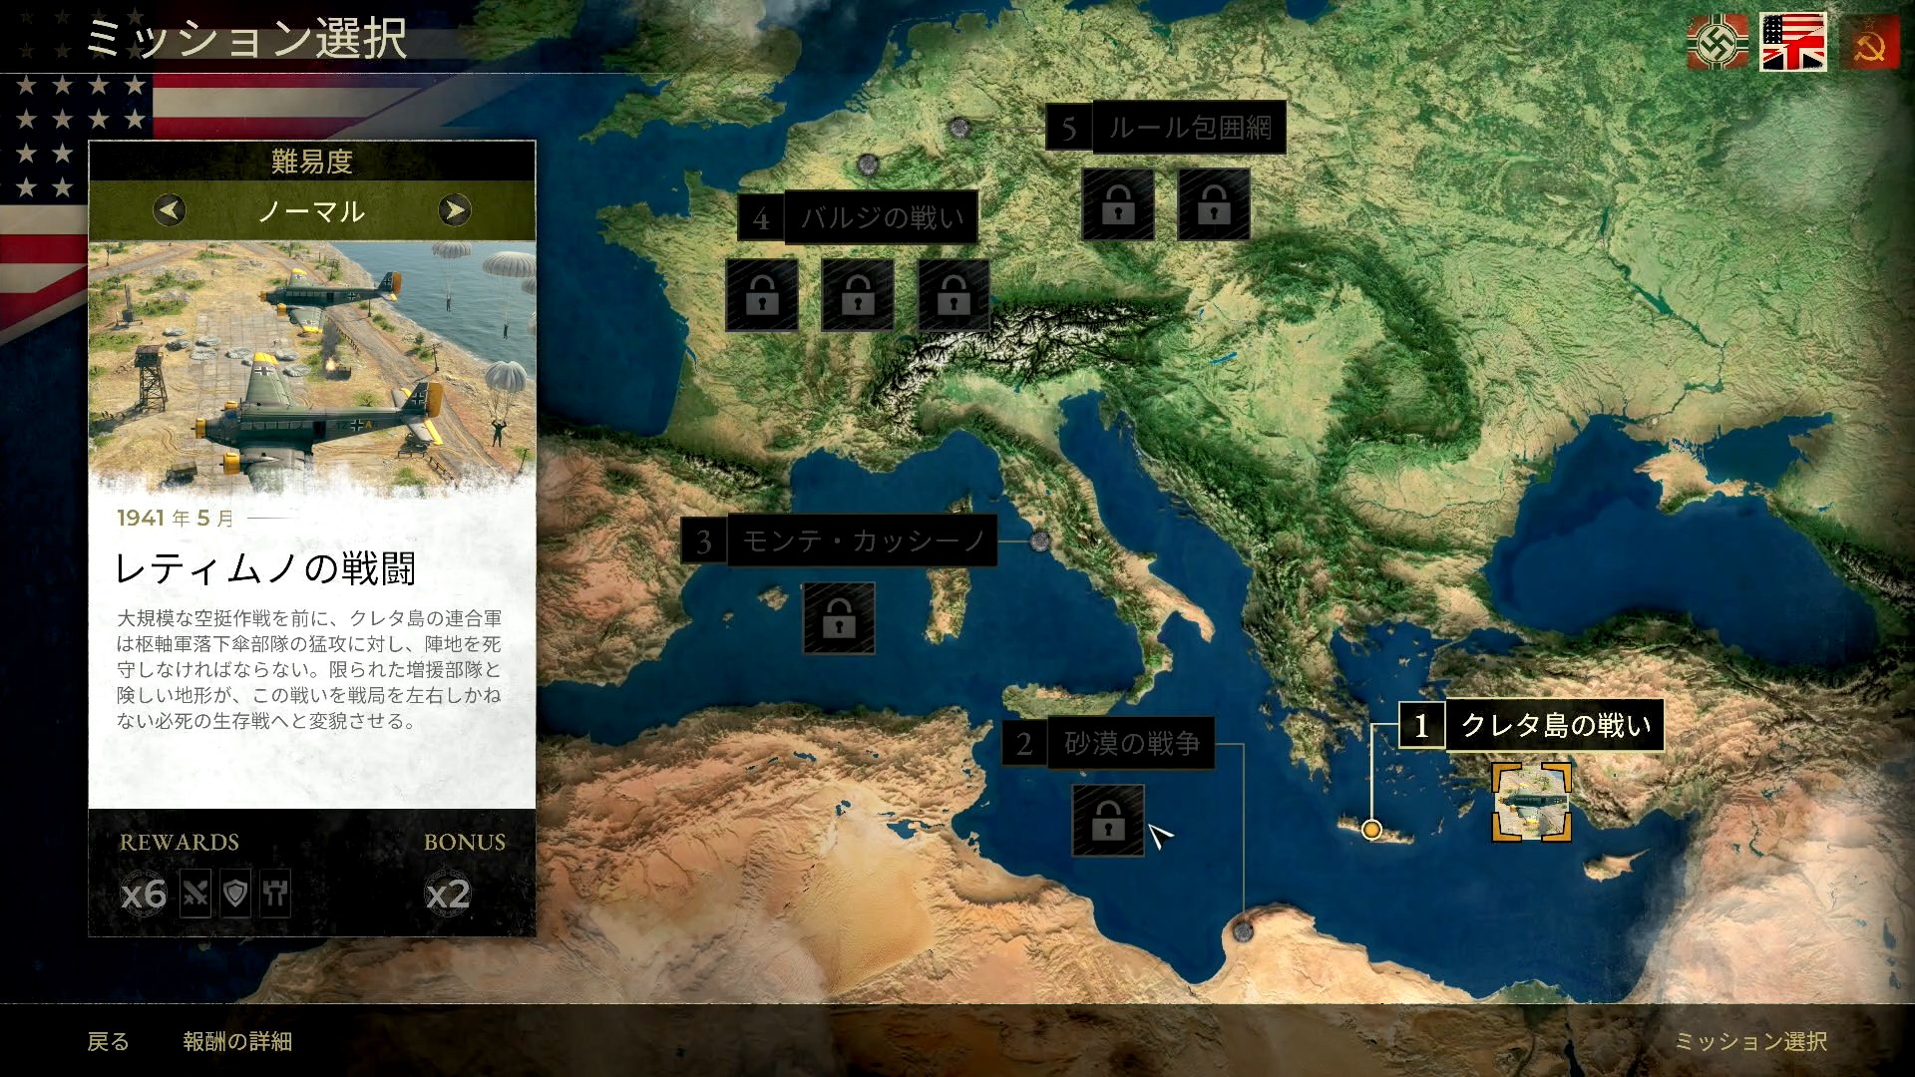
Task: Open the 砂漠の戦争 campaign label
Action: click(x=1131, y=744)
